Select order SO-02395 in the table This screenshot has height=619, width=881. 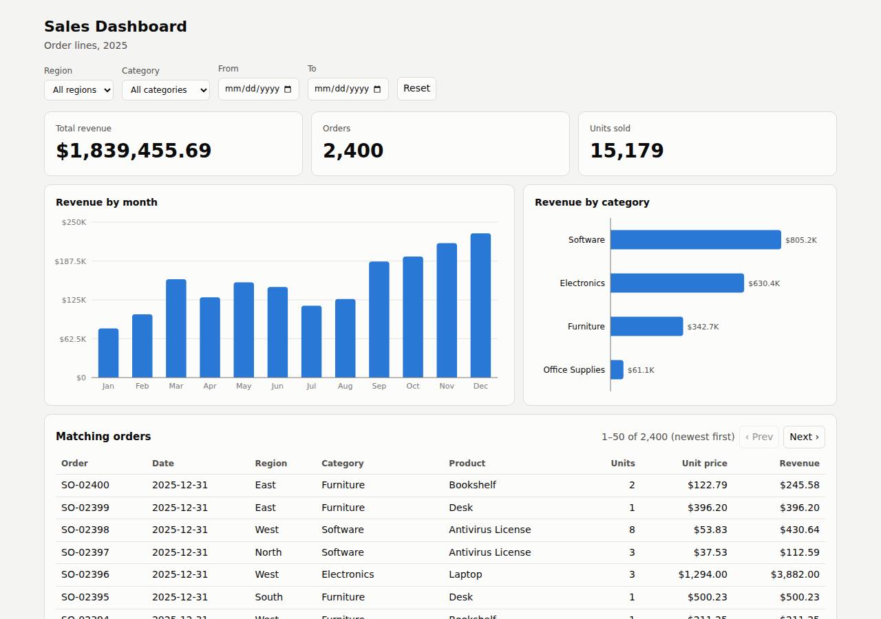[440, 597]
